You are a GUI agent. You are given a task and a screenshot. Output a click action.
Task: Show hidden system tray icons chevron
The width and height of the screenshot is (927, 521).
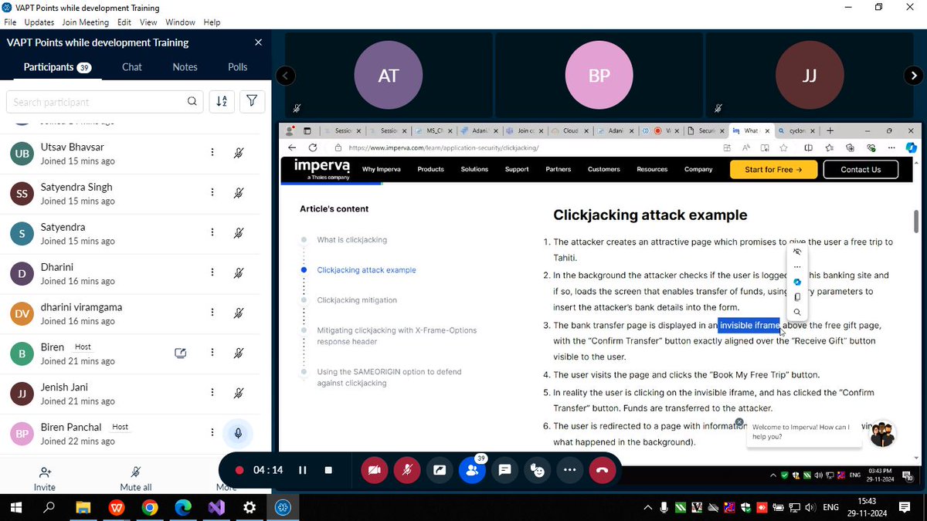[648, 507]
